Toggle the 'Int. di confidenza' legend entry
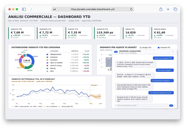 click(50, 106)
